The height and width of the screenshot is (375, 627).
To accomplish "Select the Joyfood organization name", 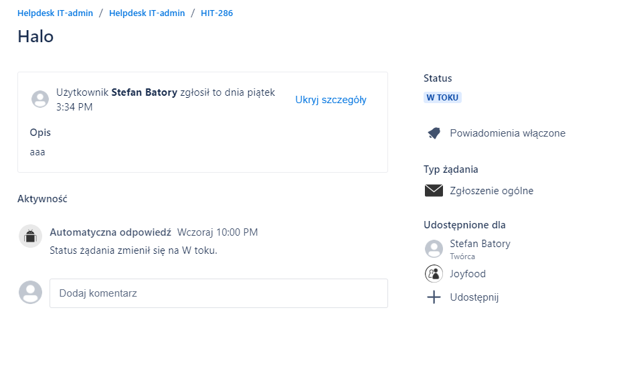I will coord(468,274).
